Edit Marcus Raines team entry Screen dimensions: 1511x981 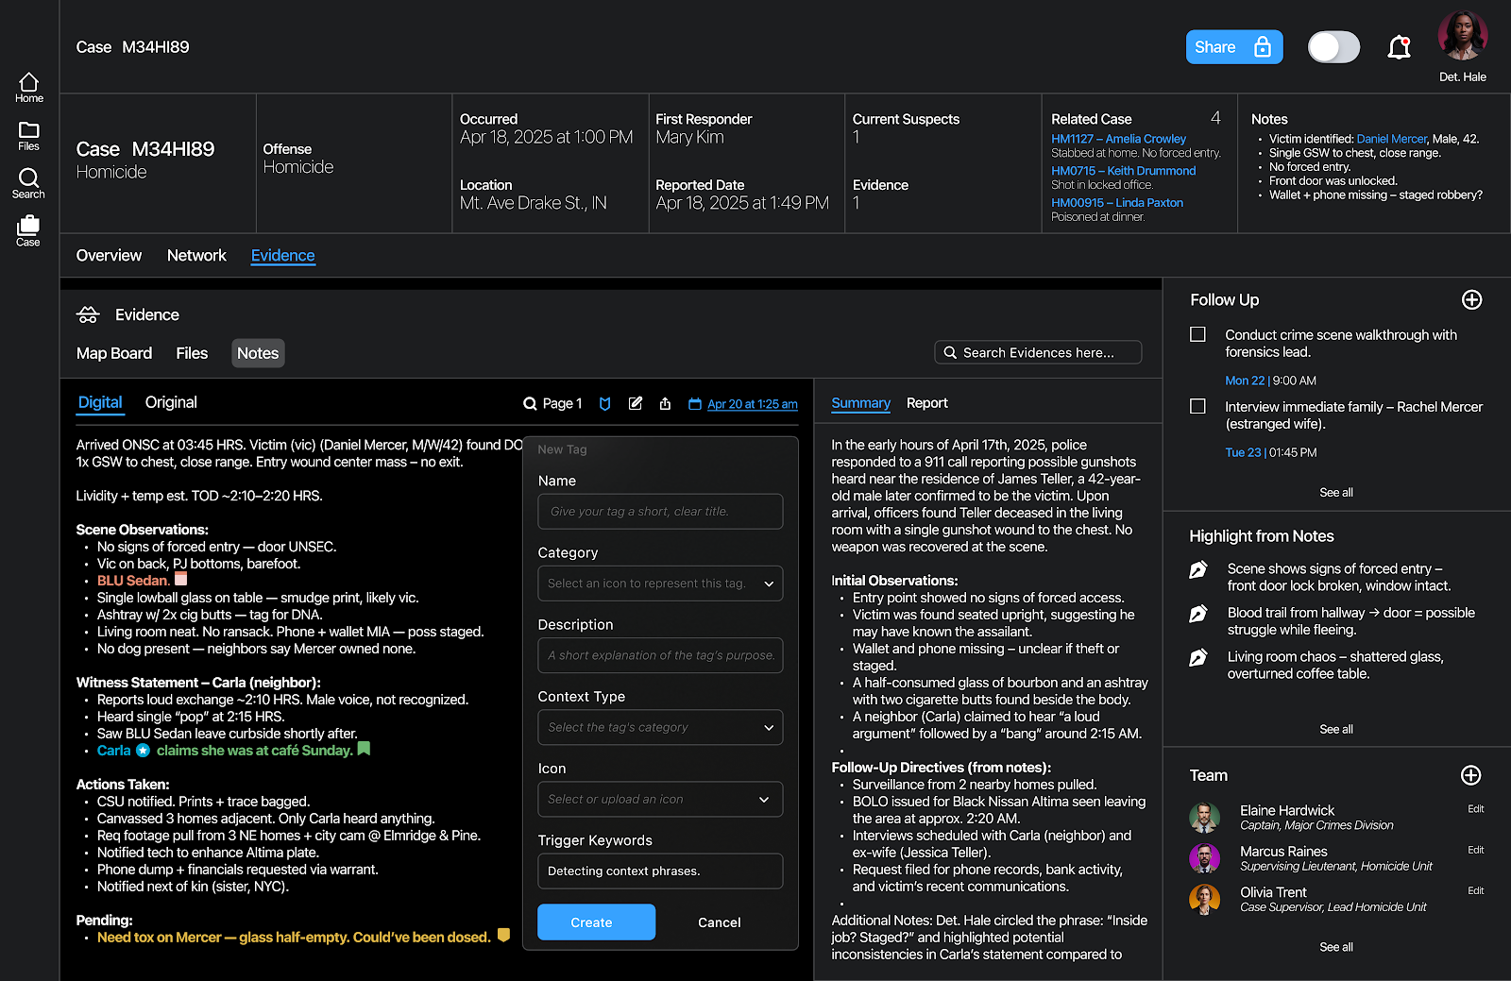[x=1475, y=851]
